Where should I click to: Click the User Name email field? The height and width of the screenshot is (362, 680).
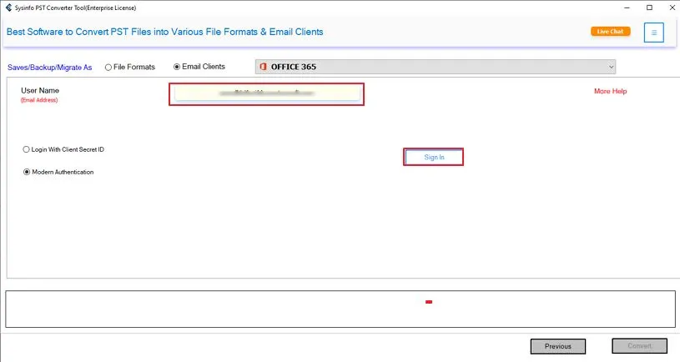[x=267, y=93]
